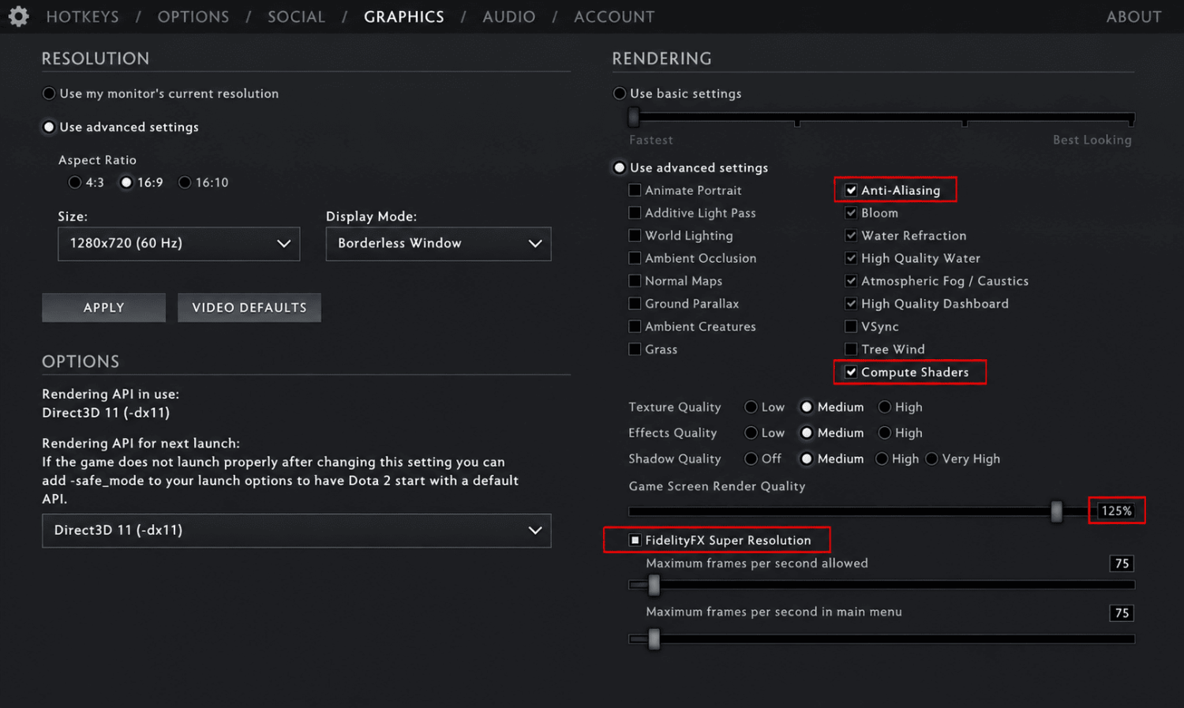The height and width of the screenshot is (708, 1184).
Task: Click the main menu frames value 75
Action: (1122, 613)
